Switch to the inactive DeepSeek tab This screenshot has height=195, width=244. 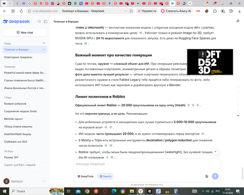[x=23, y=3]
